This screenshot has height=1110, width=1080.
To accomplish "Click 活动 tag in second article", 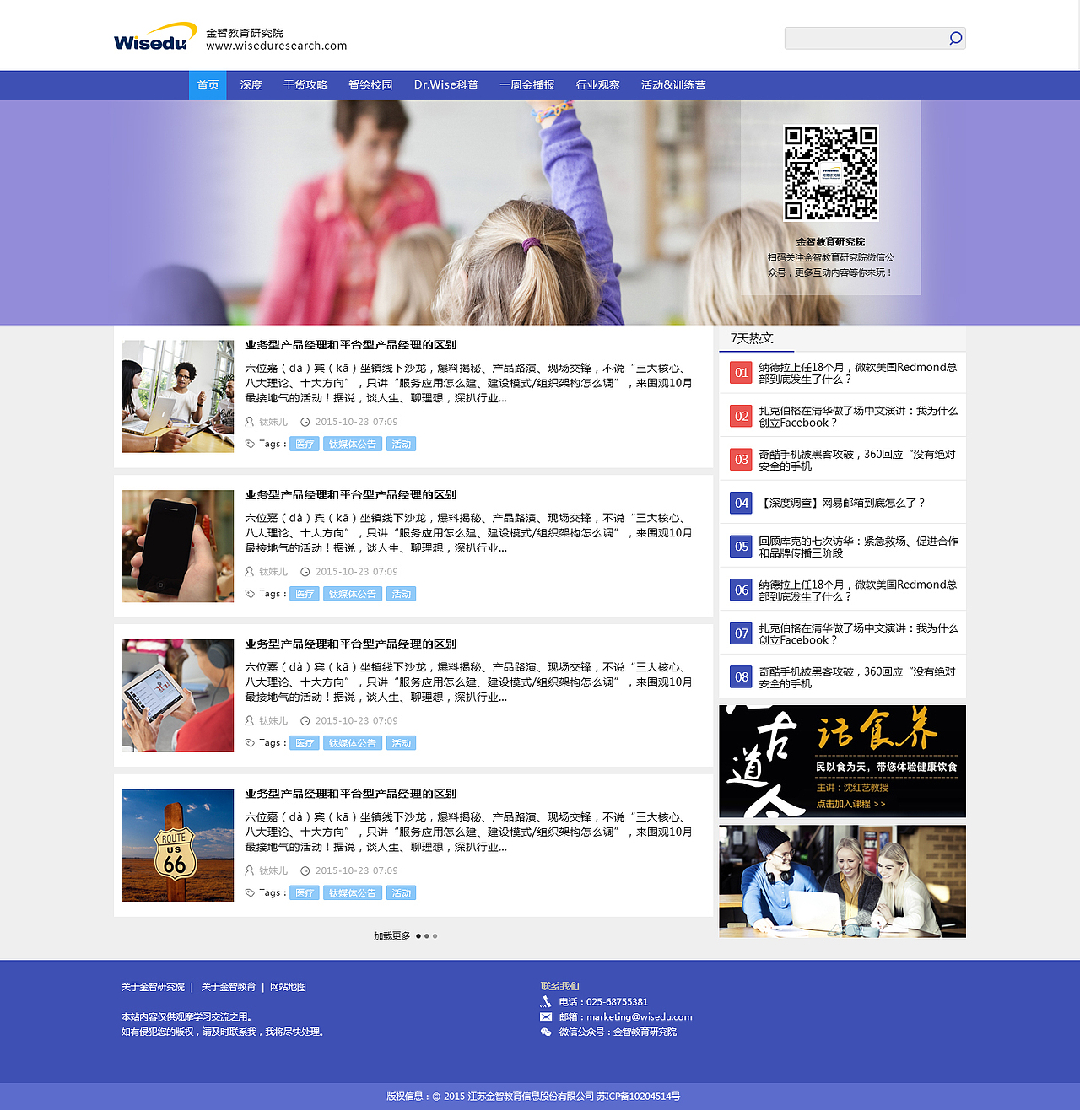I will (x=401, y=594).
